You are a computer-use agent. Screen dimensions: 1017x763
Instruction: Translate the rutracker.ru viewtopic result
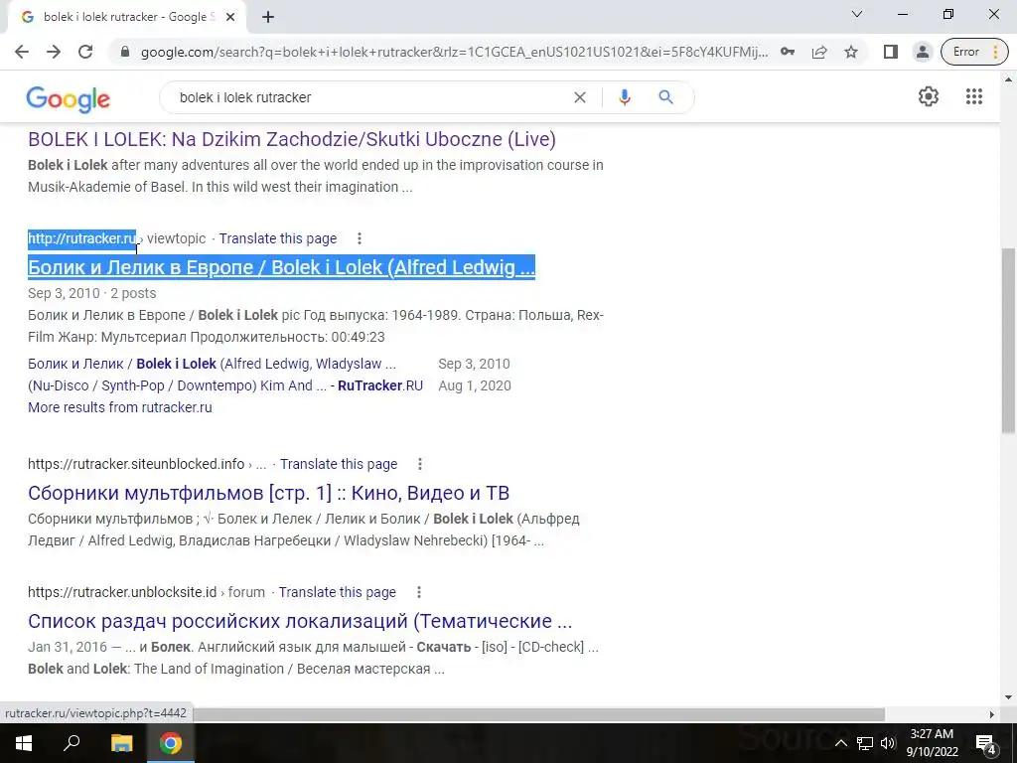pos(278,238)
